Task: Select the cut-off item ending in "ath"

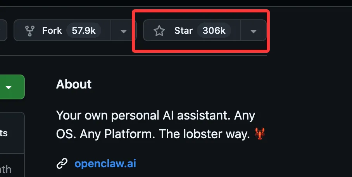Action: click(5, 169)
